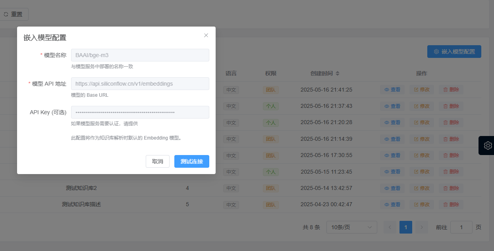Click the 前往 page number input

click(x=461, y=227)
